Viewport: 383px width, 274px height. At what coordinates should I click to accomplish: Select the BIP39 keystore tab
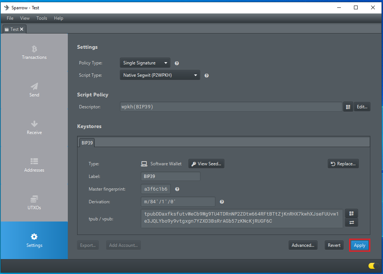pos(87,143)
